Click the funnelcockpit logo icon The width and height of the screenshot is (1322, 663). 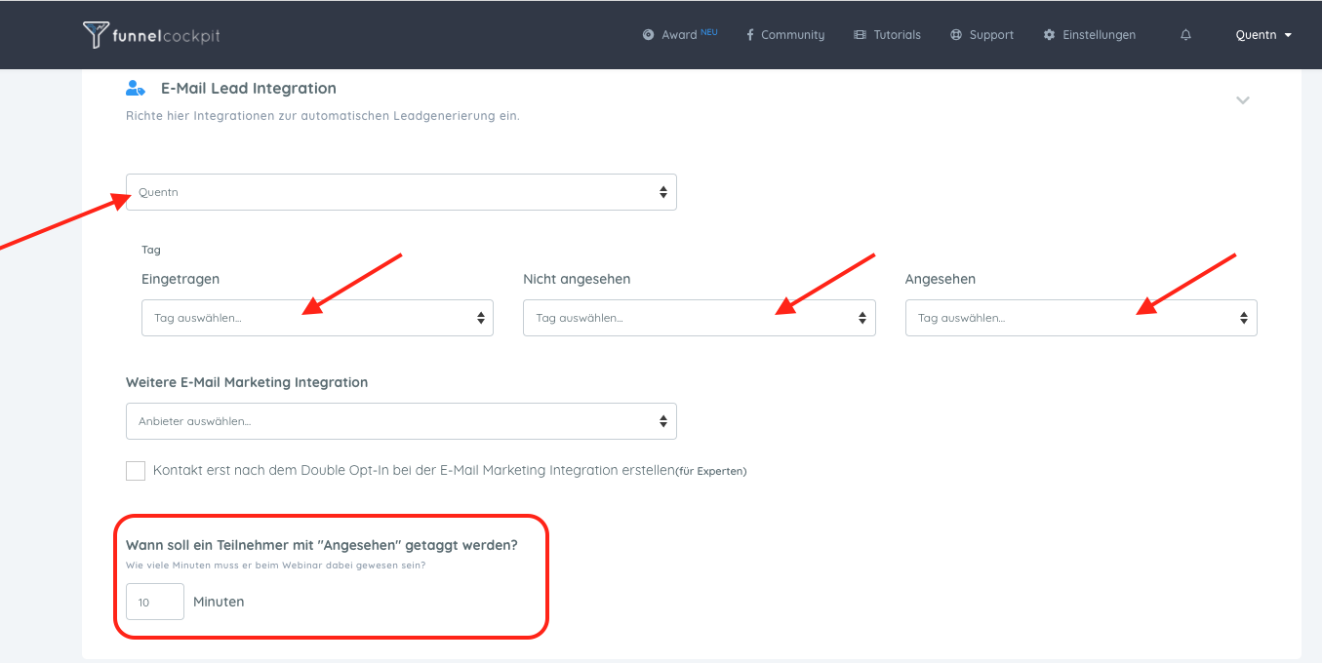click(x=96, y=35)
